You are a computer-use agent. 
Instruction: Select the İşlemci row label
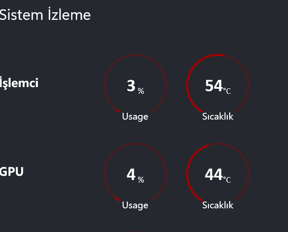19,83
